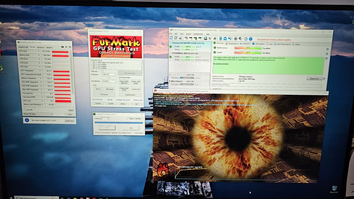Click the blue info icon in Hard Disk Sentinel toolbar
Viewport: 354px width, 199px height.
tap(251, 39)
